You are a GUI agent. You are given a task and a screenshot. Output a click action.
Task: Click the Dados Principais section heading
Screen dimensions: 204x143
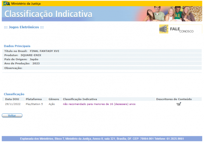coord(17,46)
